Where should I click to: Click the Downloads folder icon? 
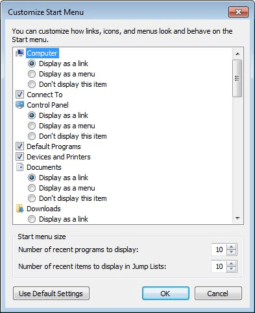pos(19,209)
